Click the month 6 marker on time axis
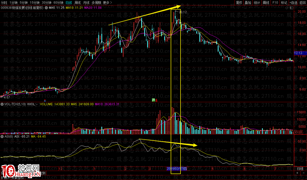 coord(245,169)
